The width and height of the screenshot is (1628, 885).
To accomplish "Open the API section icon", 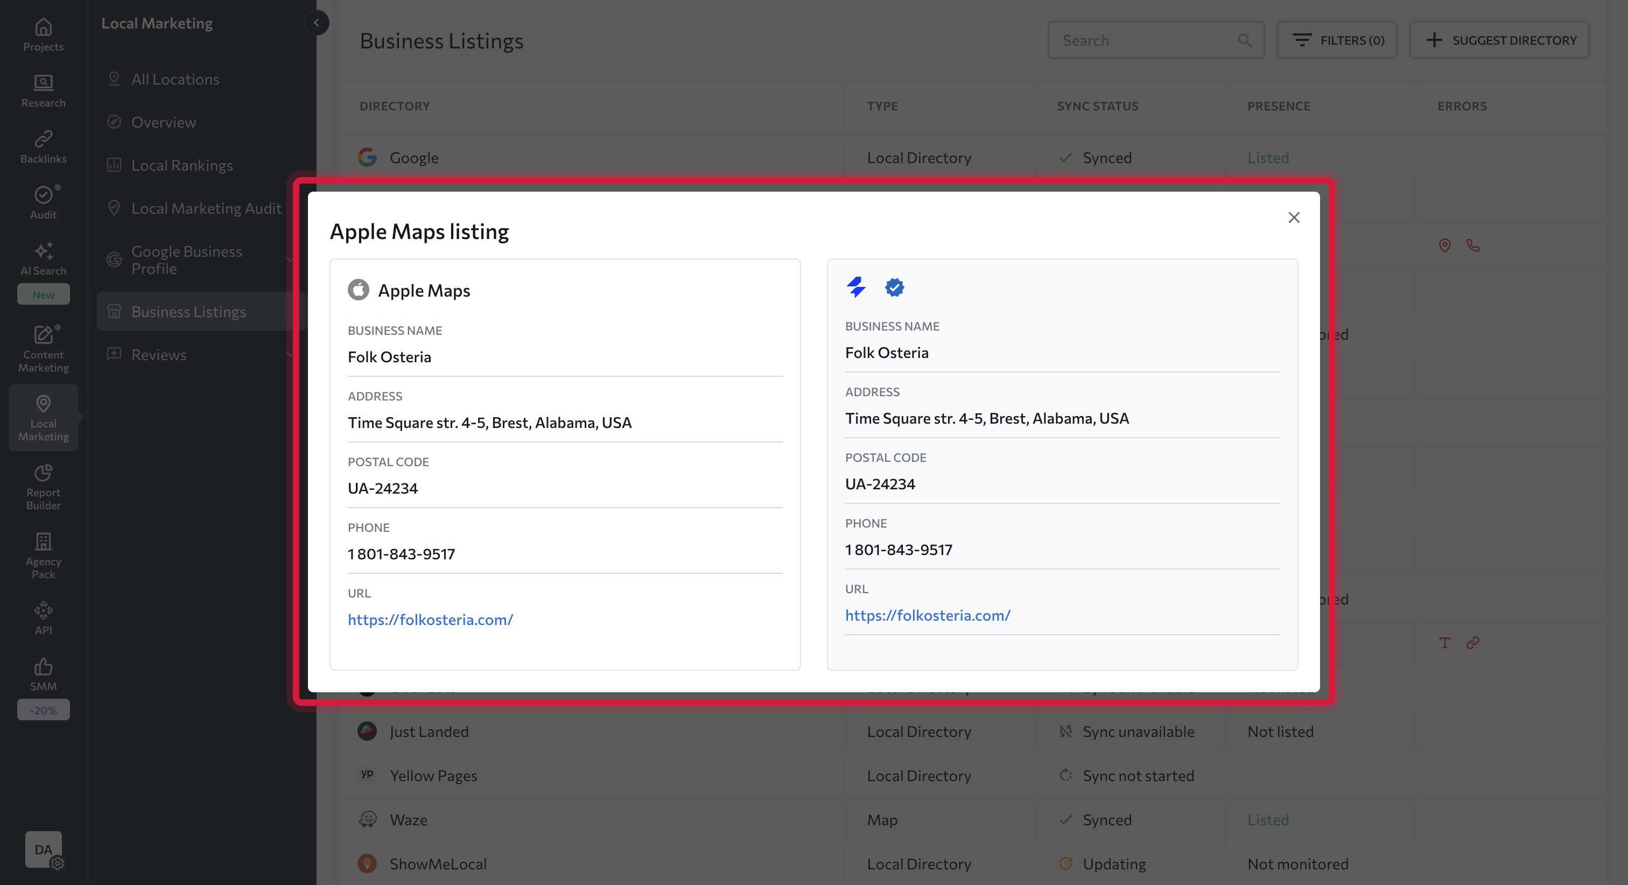I will (43, 618).
